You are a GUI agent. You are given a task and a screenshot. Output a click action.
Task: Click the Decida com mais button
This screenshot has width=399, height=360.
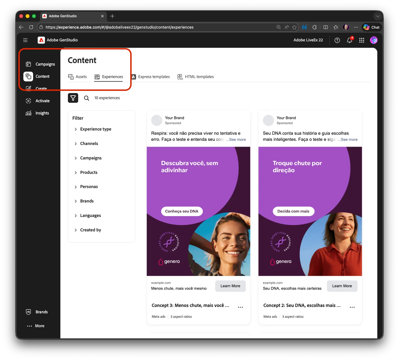coord(293,211)
